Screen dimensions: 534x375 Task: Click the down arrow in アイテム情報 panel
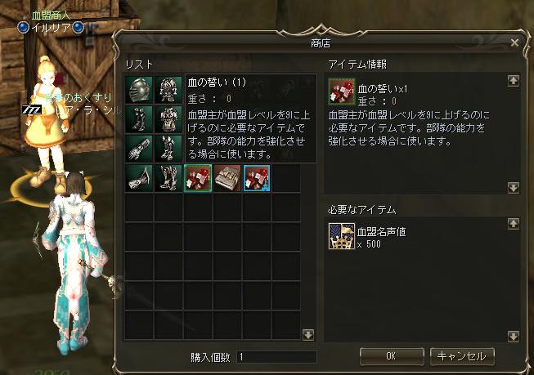tap(514, 188)
